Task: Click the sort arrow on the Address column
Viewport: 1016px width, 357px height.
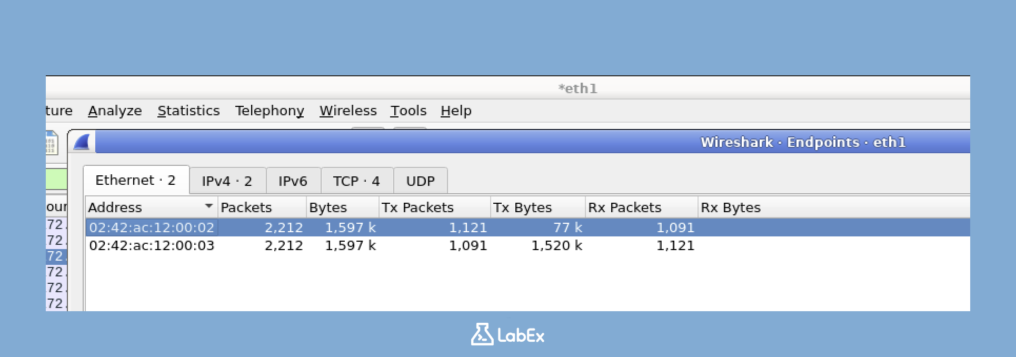Action: (208, 207)
